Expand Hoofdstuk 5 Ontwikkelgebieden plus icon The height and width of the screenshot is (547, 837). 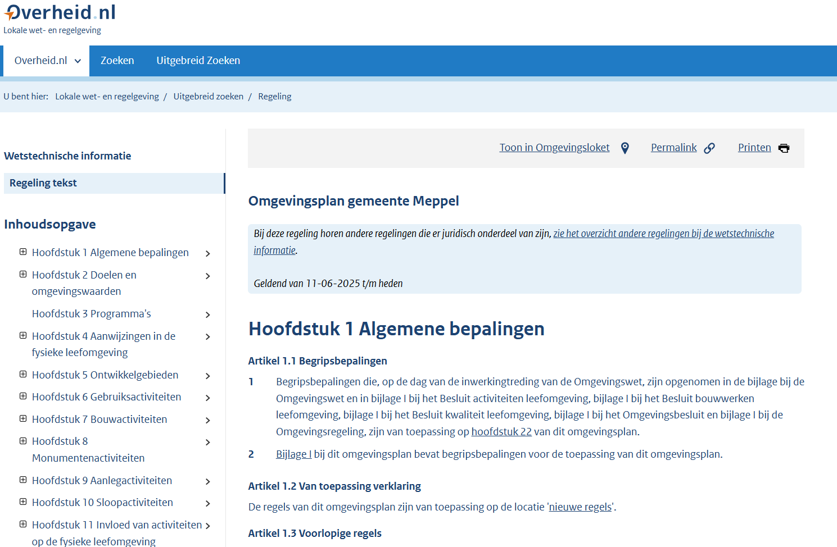[x=23, y=375]
